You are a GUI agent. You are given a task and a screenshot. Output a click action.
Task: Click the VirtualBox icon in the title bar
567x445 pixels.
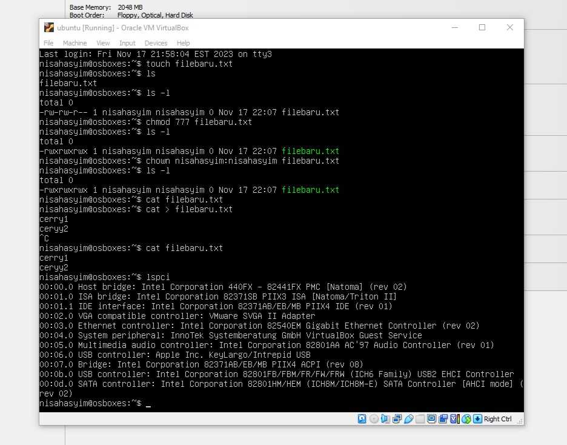tap(49, 27)
